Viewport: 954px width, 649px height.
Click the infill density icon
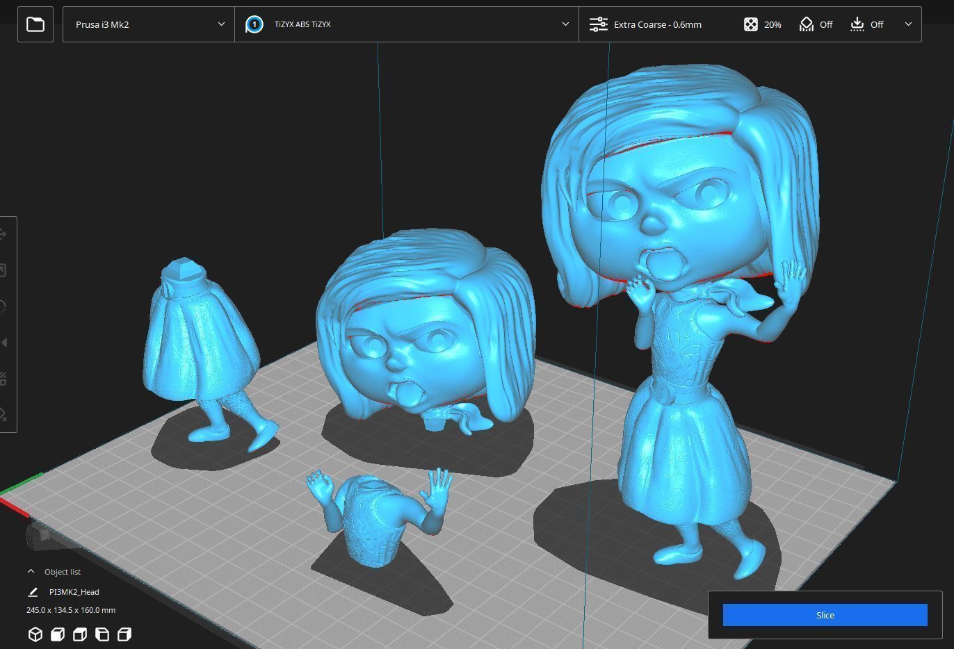pyautogui.click(x=751, y=24)
